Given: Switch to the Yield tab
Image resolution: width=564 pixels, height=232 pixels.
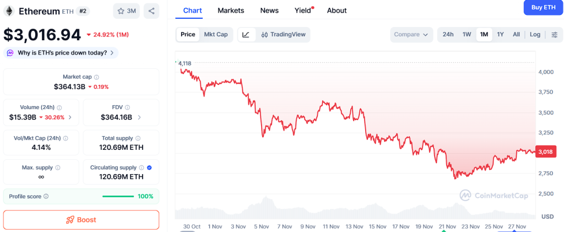Looking at the screenshot, I should [x=302, y=10].
